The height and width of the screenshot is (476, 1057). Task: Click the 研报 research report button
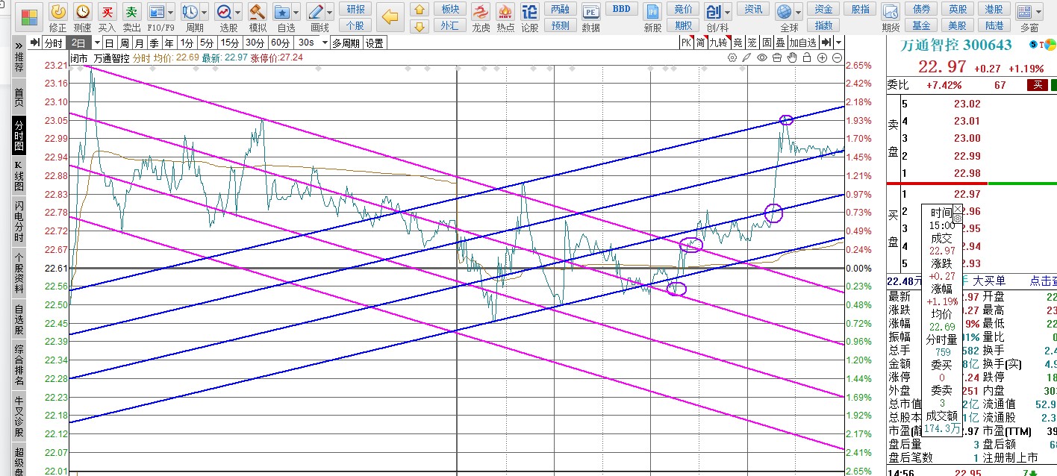click(356, 9)
